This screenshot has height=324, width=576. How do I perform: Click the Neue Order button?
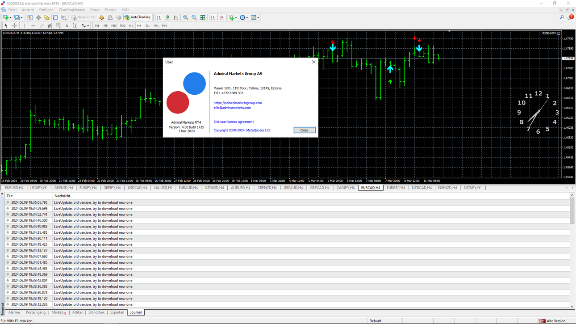click(83, 17)
